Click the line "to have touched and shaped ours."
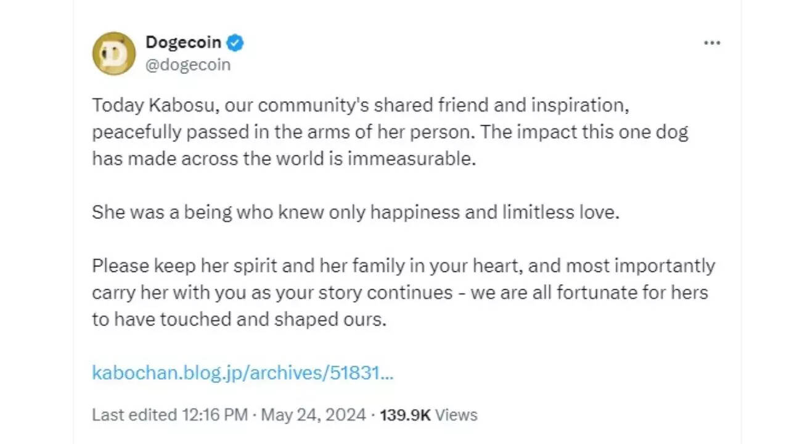The image size is (789, 444). 239,319
